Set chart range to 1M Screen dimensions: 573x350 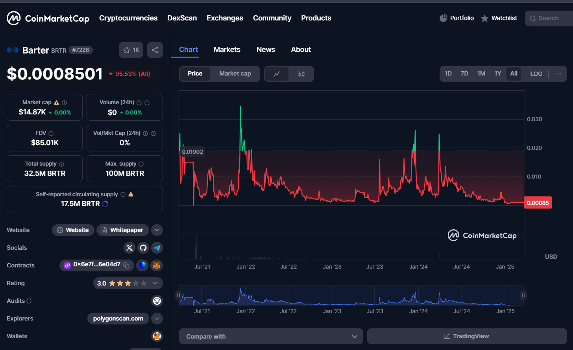coord(481,74)
